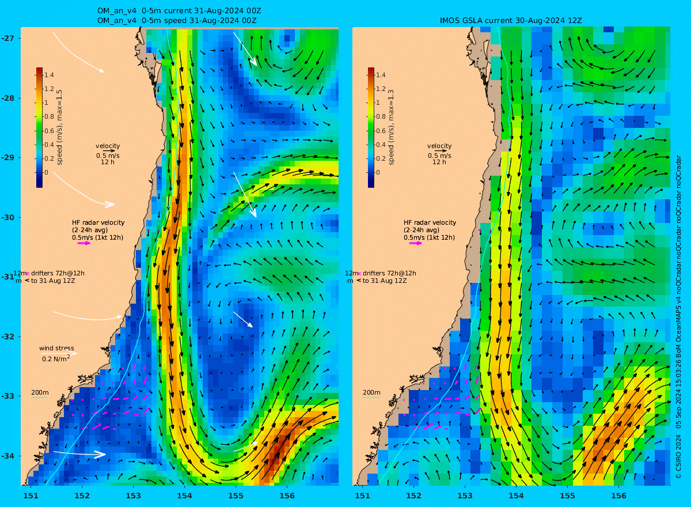This screenshot has height=507, width=691.
Task: Click the 'HF radar velocity' legend text in IMOS GSLA map
Action: (430, 222)
